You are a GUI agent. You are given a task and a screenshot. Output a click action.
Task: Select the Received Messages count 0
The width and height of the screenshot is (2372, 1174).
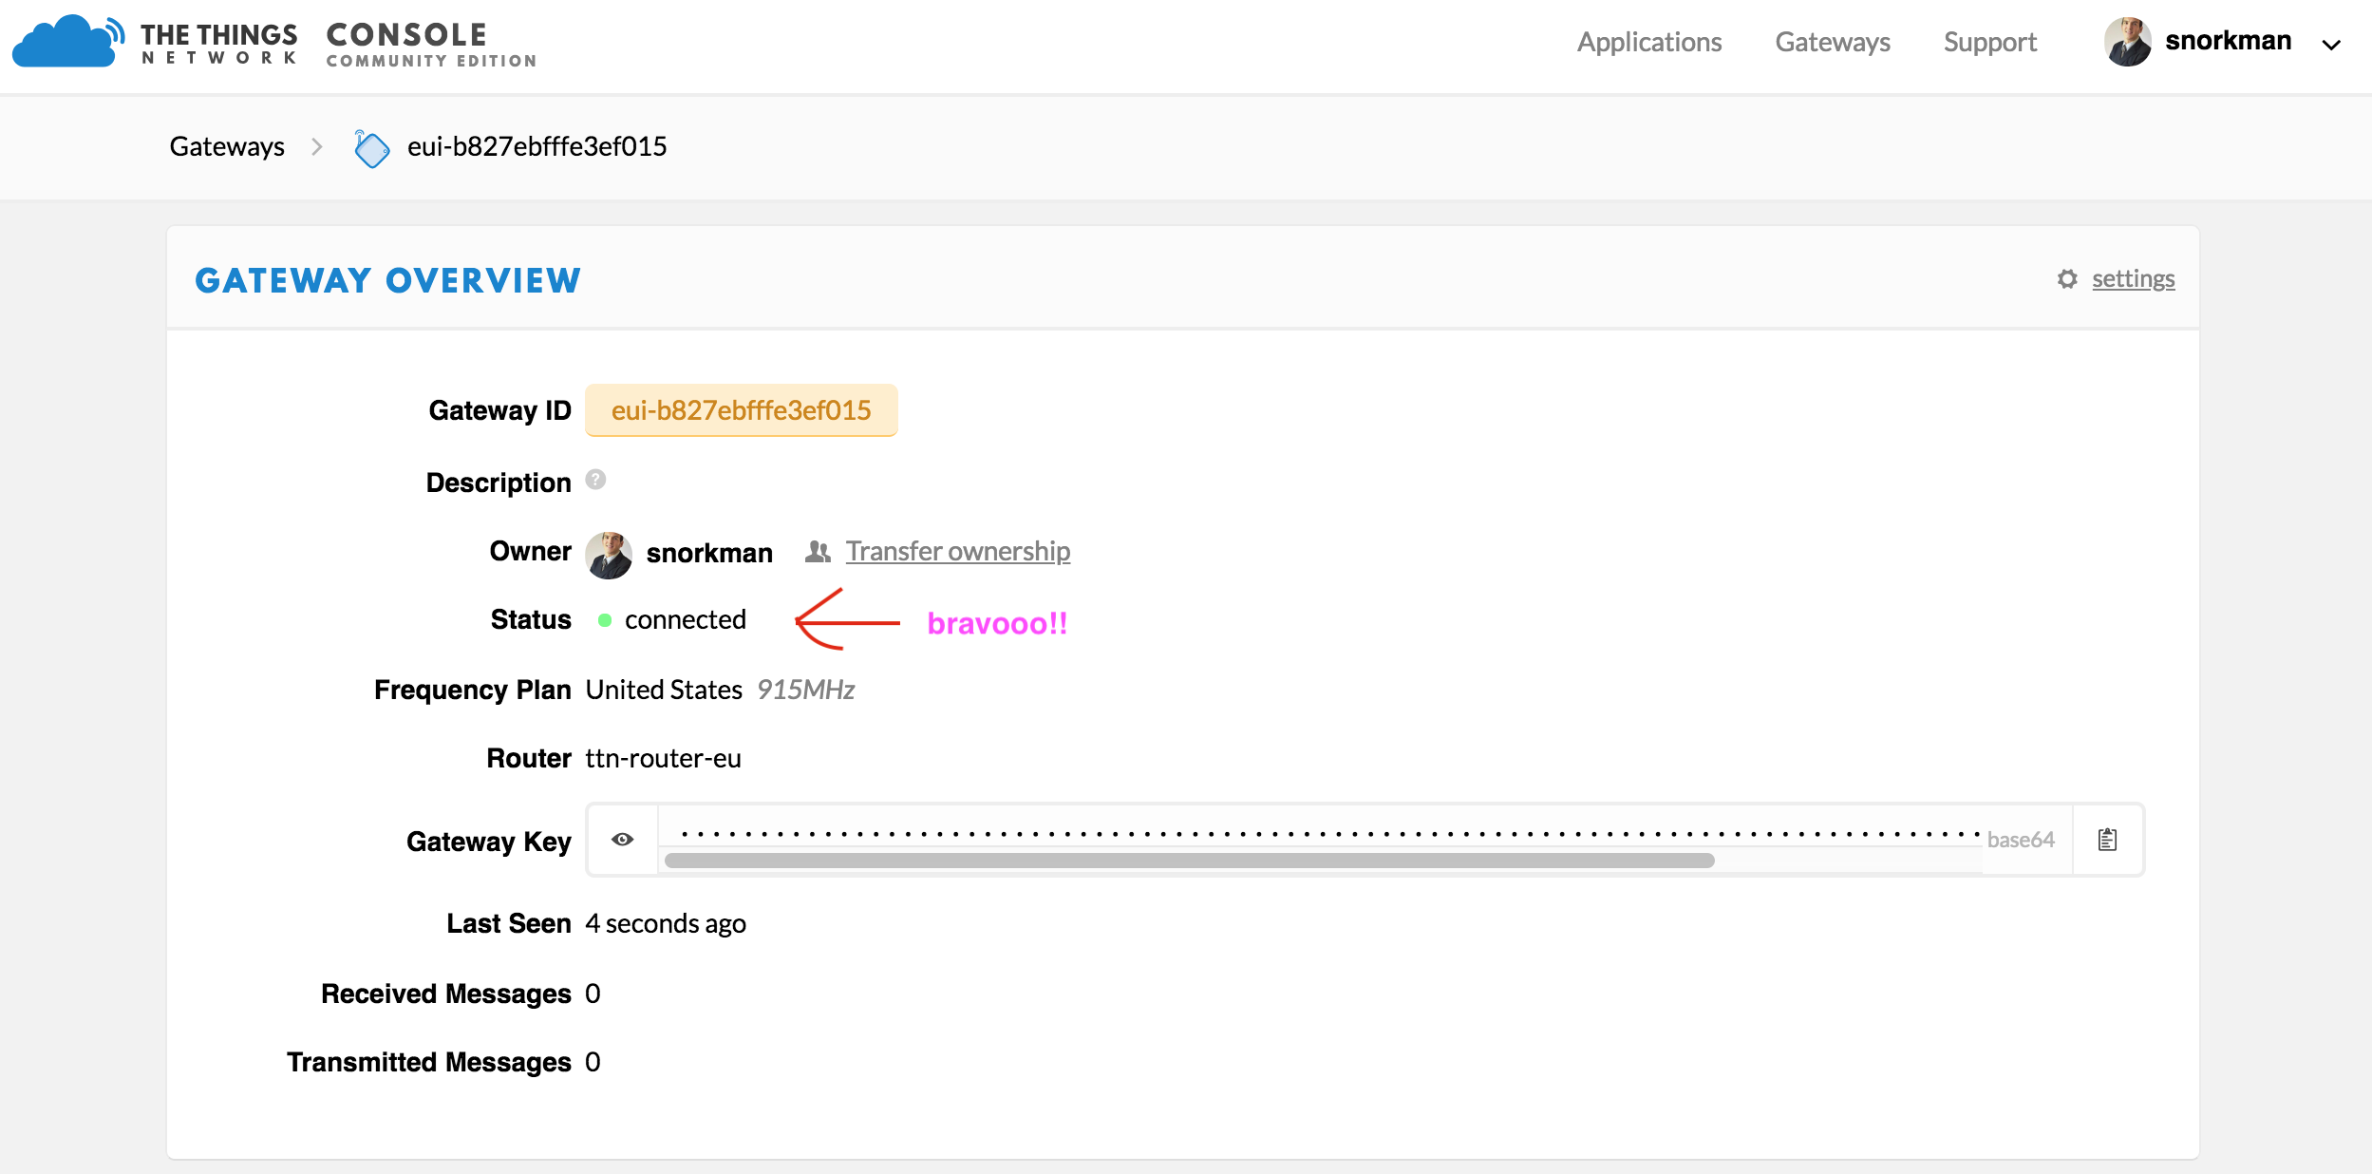[593, 994]
